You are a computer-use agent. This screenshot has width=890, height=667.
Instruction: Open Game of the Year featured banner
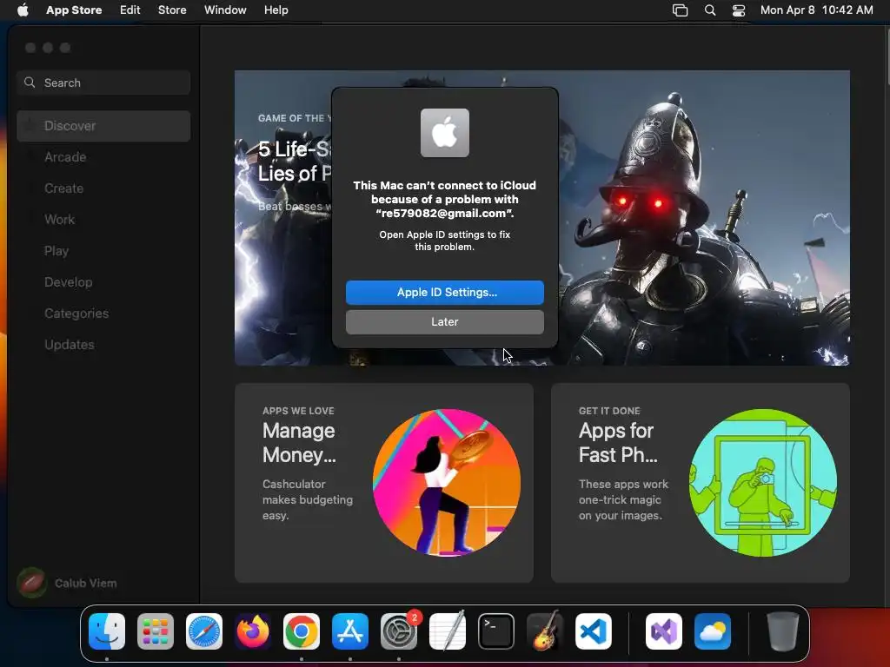(542, 218)
